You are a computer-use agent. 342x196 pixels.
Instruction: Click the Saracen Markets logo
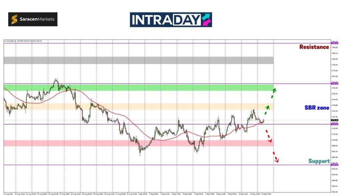pyautogui.click(x=33, y=19)
